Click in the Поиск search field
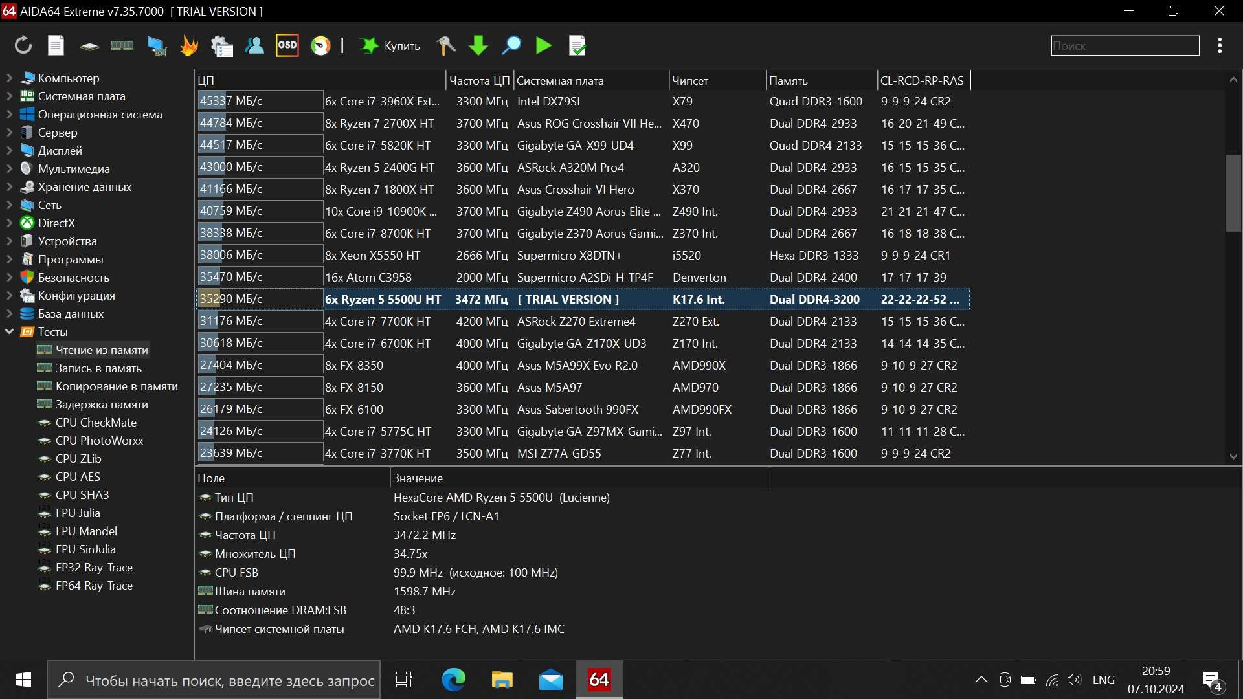The height and width of the screenshot is (699, 1243). click(1125, 46)
